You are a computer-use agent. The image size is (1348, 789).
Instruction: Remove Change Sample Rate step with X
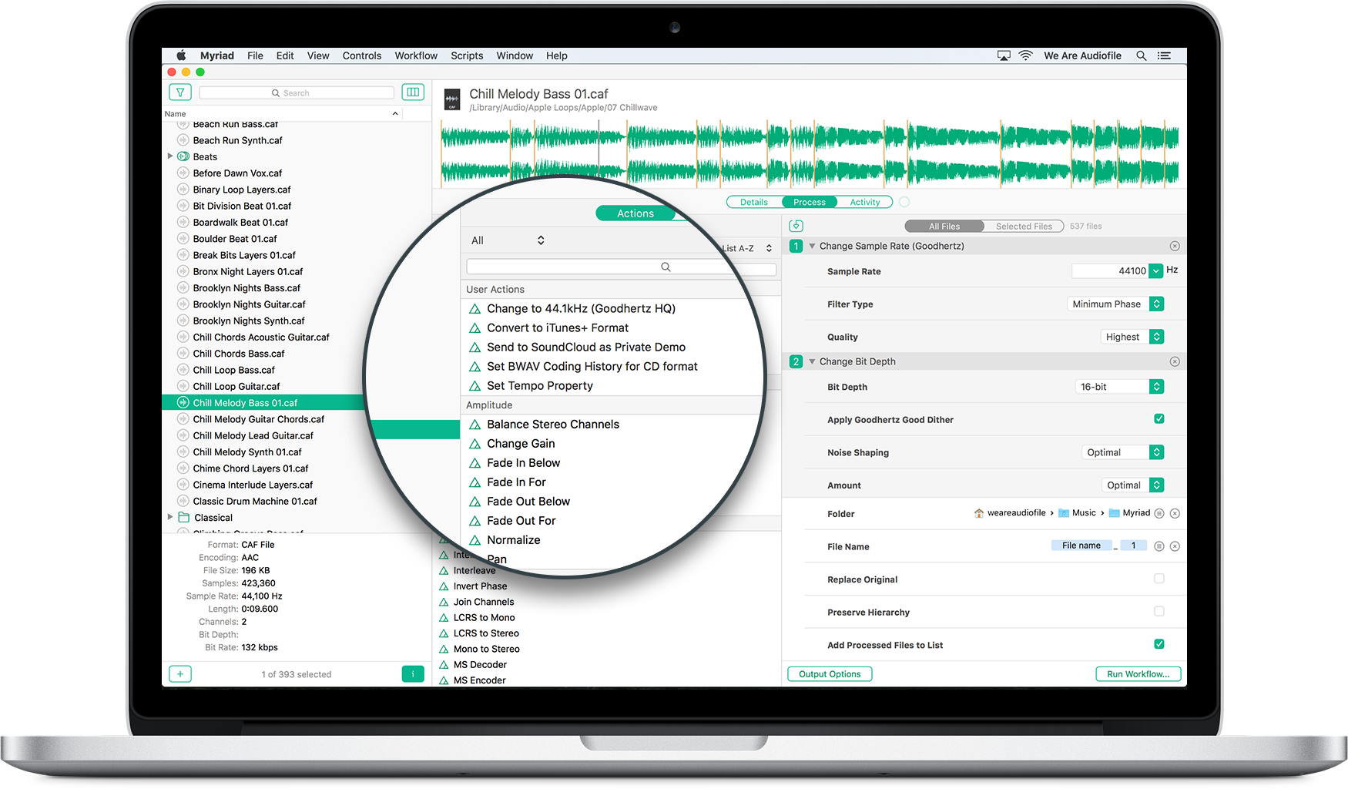pyautogui.click(x=1175, y=247)
